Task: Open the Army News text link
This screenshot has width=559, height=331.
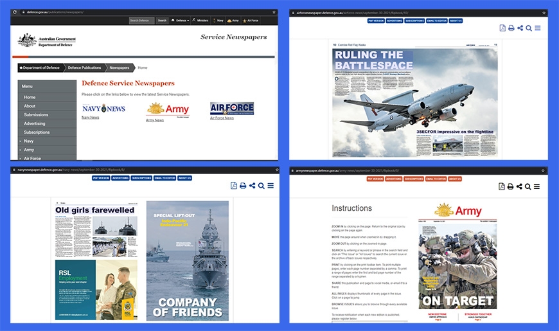Action: click(155, 120)
